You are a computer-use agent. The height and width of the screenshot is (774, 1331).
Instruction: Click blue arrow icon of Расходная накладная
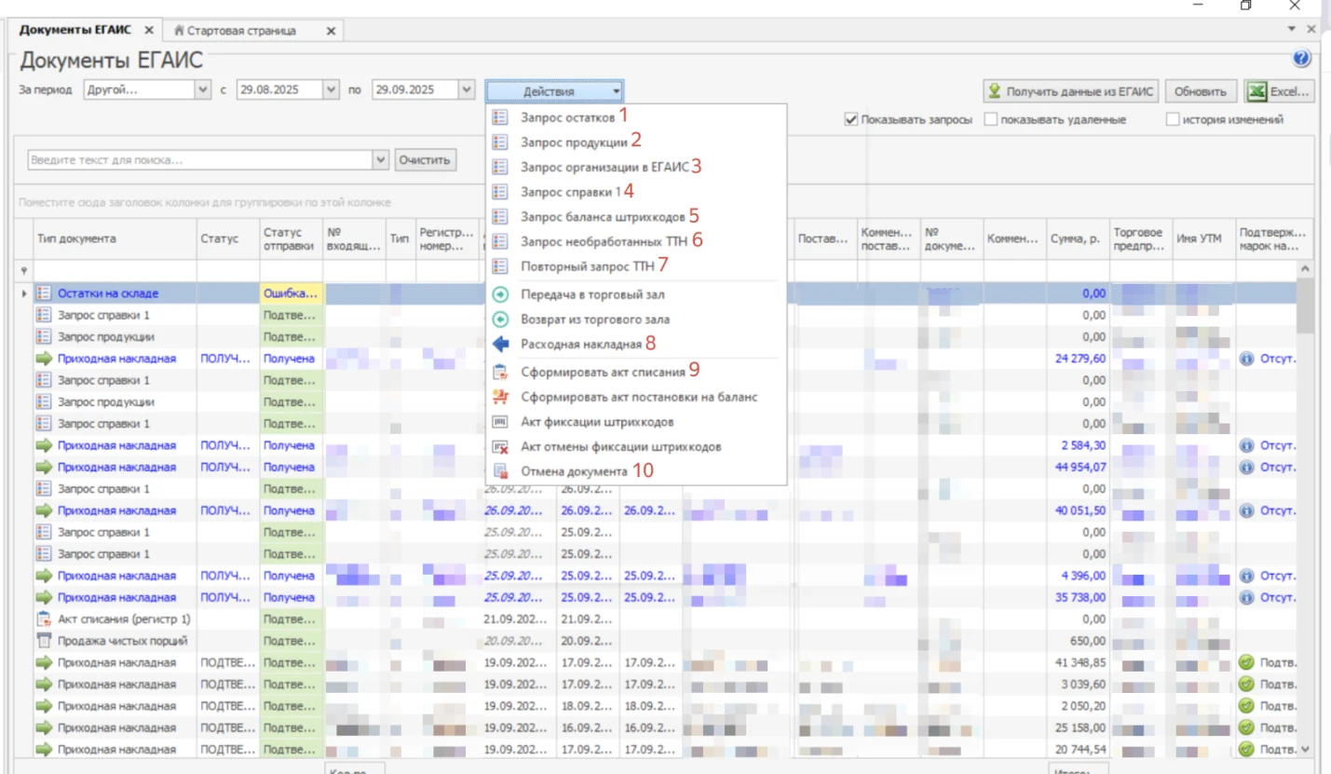pyautogui.click(x=500, y=344)
